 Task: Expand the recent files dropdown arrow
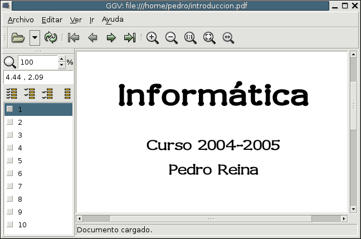click(35, 38)
